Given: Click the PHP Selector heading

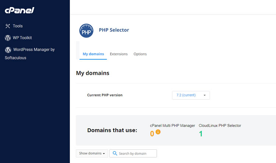Looking at the screenshot, I should tap(114, 30).
